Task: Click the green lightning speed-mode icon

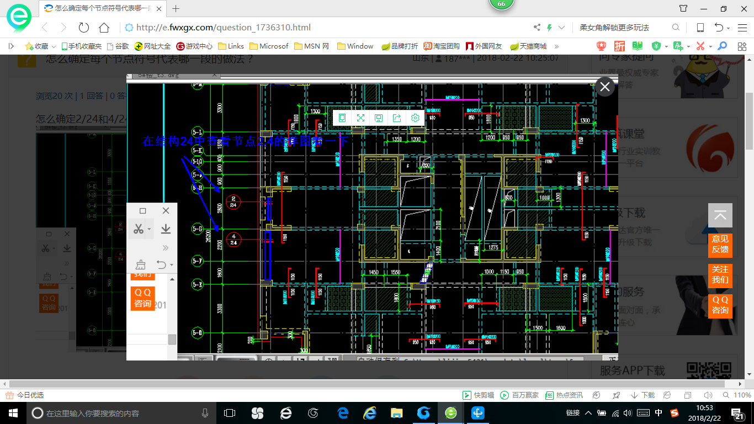Action: point(549,28)
